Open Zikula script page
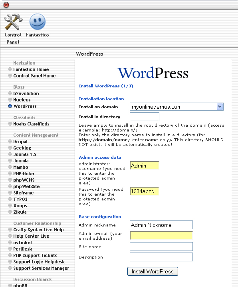Image resolution: width=238 pixels, height=287 pixels. (20, 212)
